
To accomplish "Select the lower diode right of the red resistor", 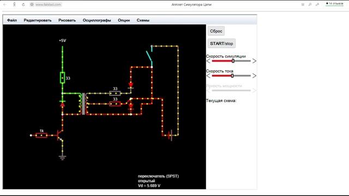I will pos(131,106).
